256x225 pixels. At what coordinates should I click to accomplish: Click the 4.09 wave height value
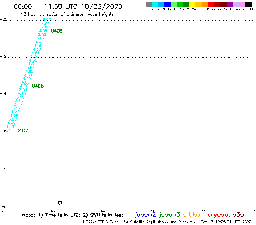(43, 31)
